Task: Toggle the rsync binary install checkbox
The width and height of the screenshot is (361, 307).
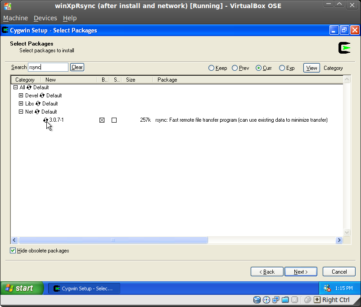Action: (102, 120)
